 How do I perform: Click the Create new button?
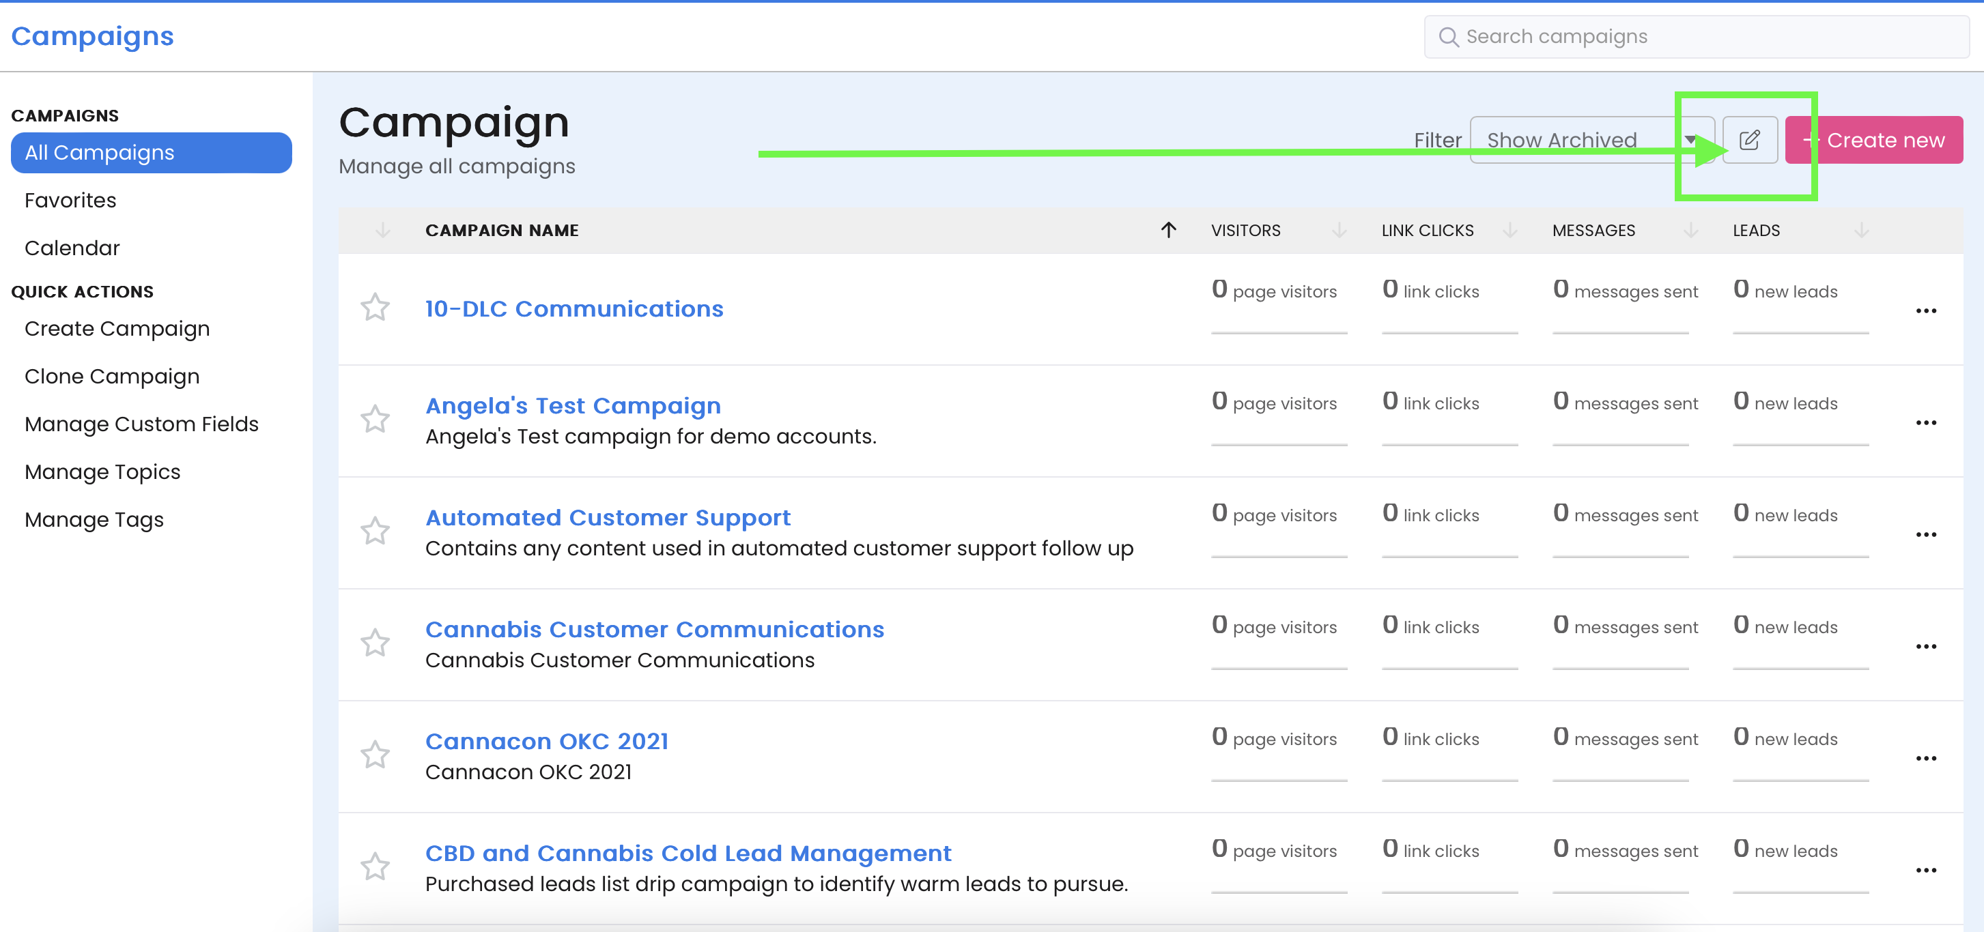click(x=1873, y=140)
